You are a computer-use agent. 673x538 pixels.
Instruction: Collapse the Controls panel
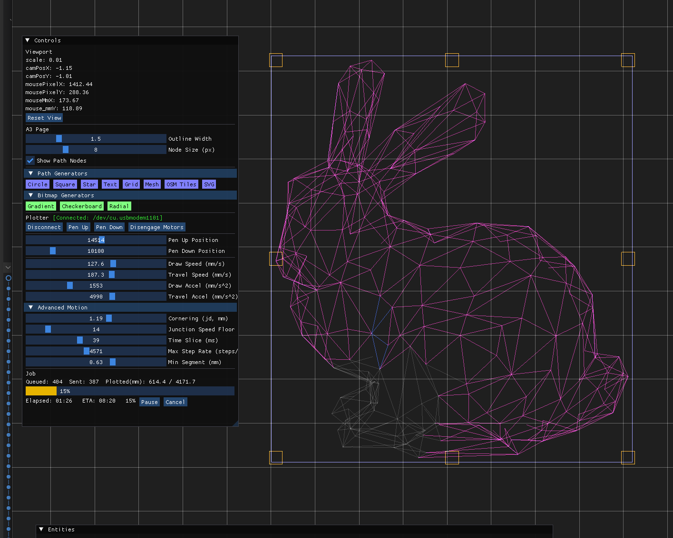click(28, 40)
